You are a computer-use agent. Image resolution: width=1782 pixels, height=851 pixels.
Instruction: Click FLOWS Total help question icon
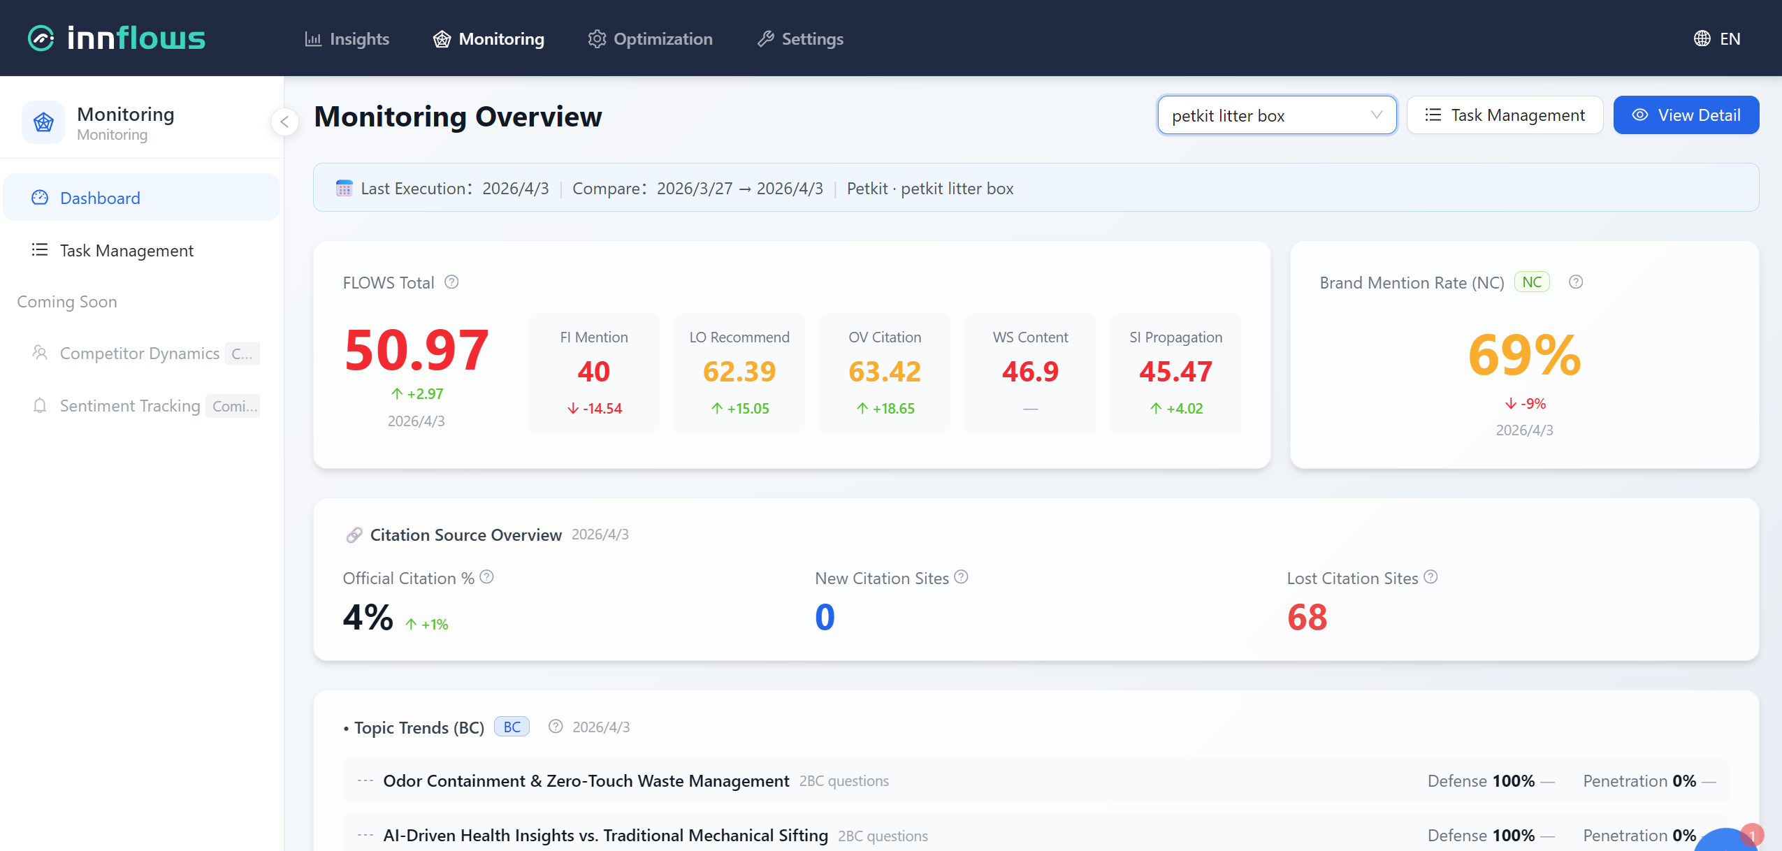click(x=451, y=282)
